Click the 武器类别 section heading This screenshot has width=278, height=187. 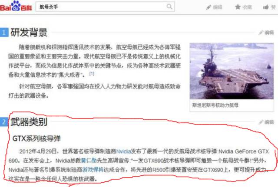pos(29,122)
